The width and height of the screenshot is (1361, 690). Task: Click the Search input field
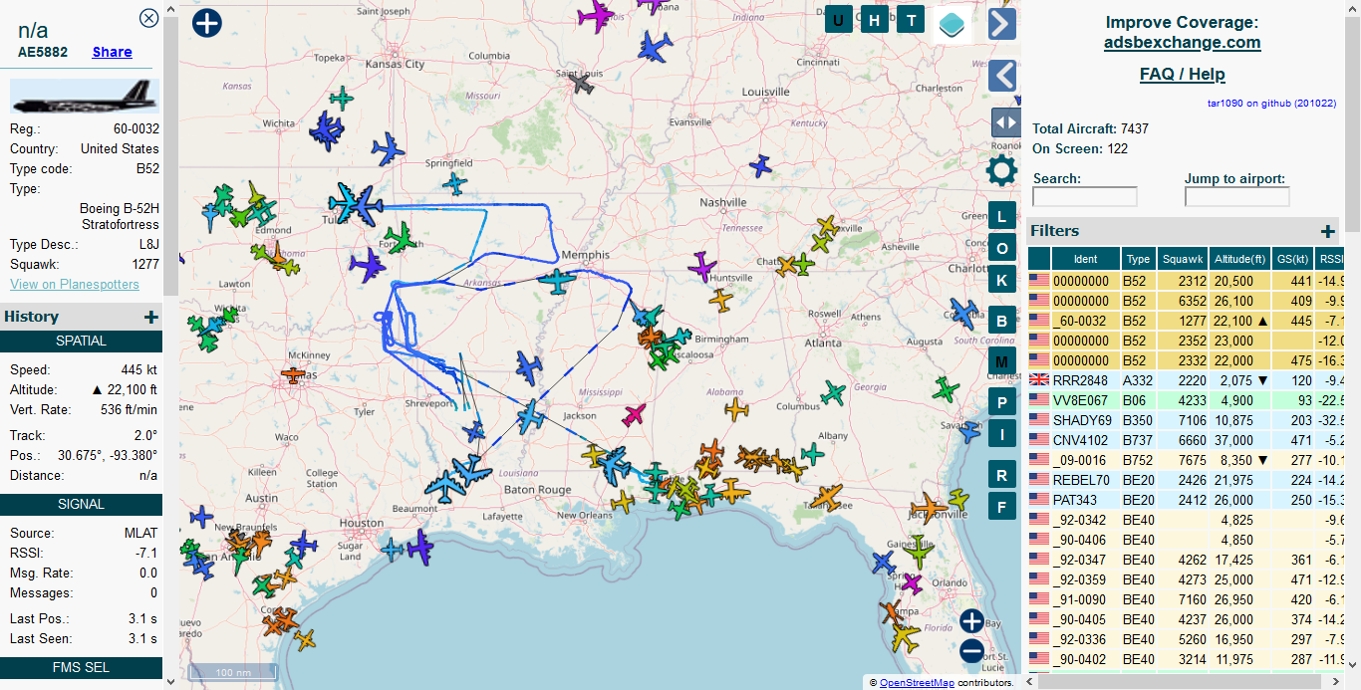pos(1084,197)
